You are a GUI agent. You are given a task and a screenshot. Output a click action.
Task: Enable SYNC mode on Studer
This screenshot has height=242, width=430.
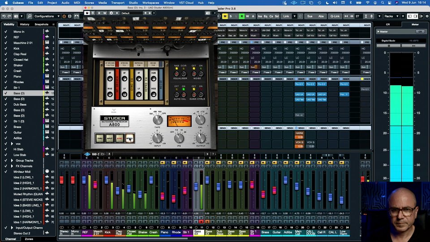[x=120, y=138]
